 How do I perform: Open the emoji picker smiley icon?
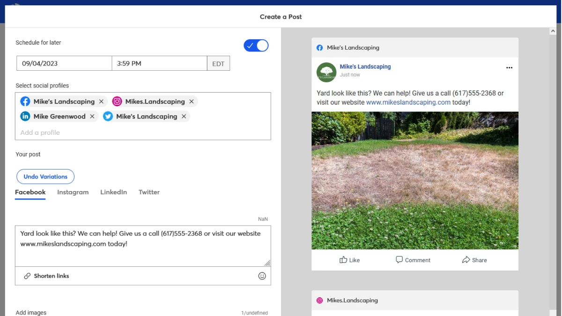pos(262,276)
